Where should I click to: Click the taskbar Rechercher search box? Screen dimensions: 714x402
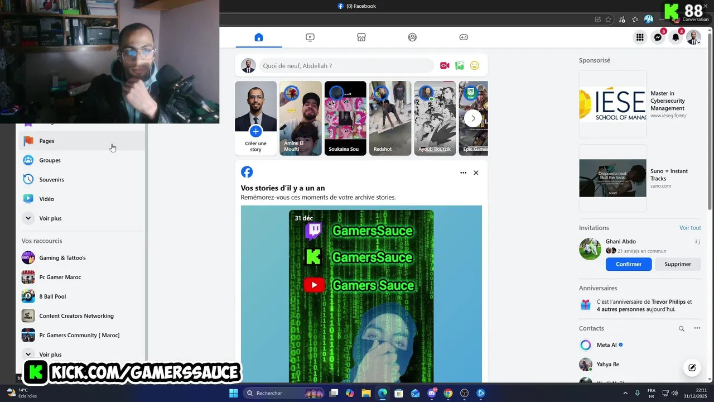pyautogui.click(x=284, y=393)
